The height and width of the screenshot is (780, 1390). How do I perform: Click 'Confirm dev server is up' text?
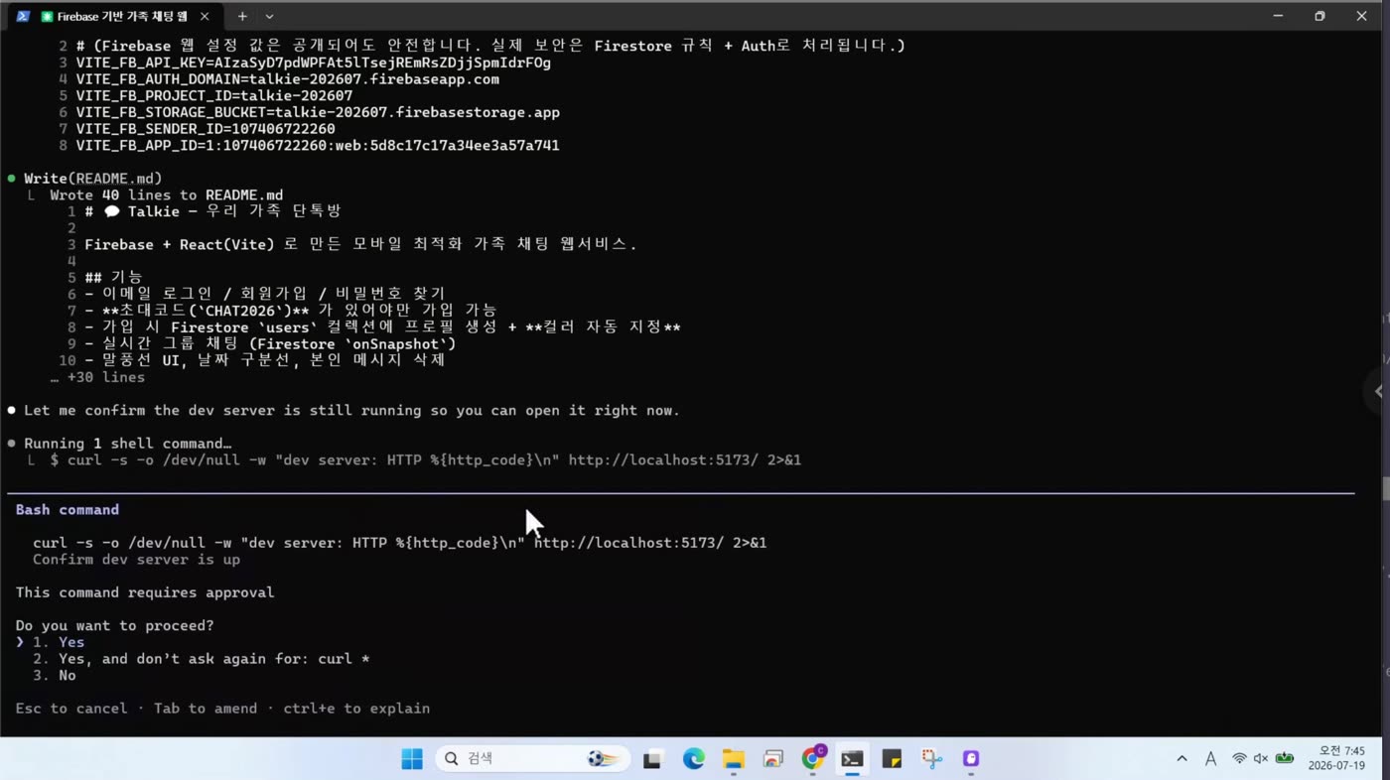pos(136,560)
